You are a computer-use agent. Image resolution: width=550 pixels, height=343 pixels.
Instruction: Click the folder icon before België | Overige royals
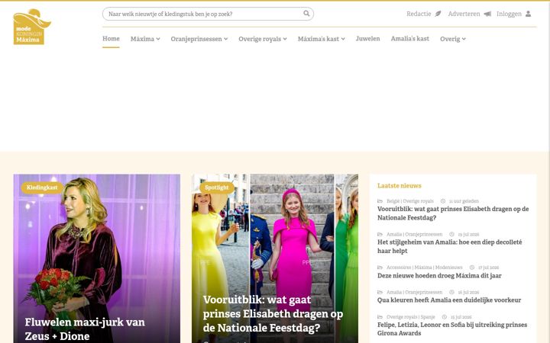click(x=380, y=201)
